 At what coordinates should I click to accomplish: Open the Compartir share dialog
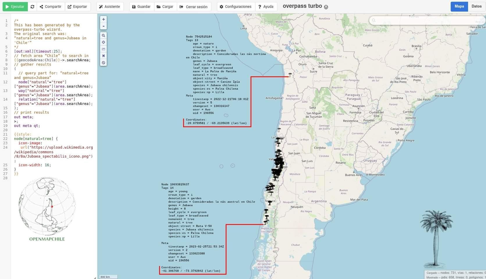coord(51,7)
